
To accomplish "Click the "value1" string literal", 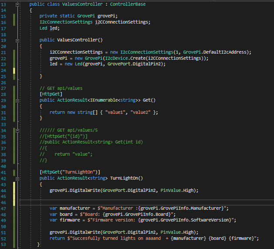I will [x=115, y=112].
